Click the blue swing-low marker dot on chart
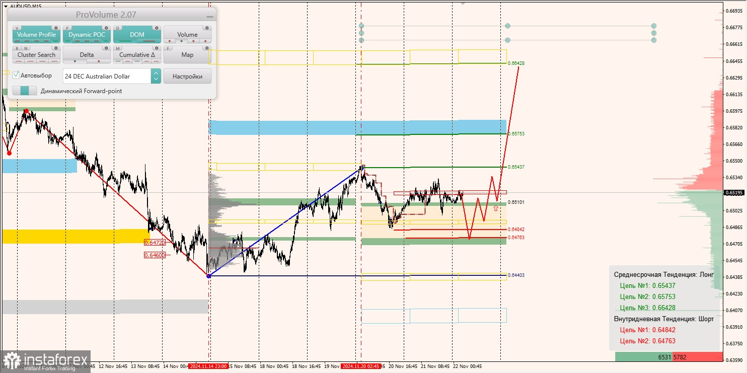 pos(209,276)
